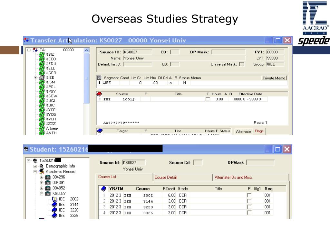
Task: Click the Demographic Info person icon
Action: pos(42,166)
